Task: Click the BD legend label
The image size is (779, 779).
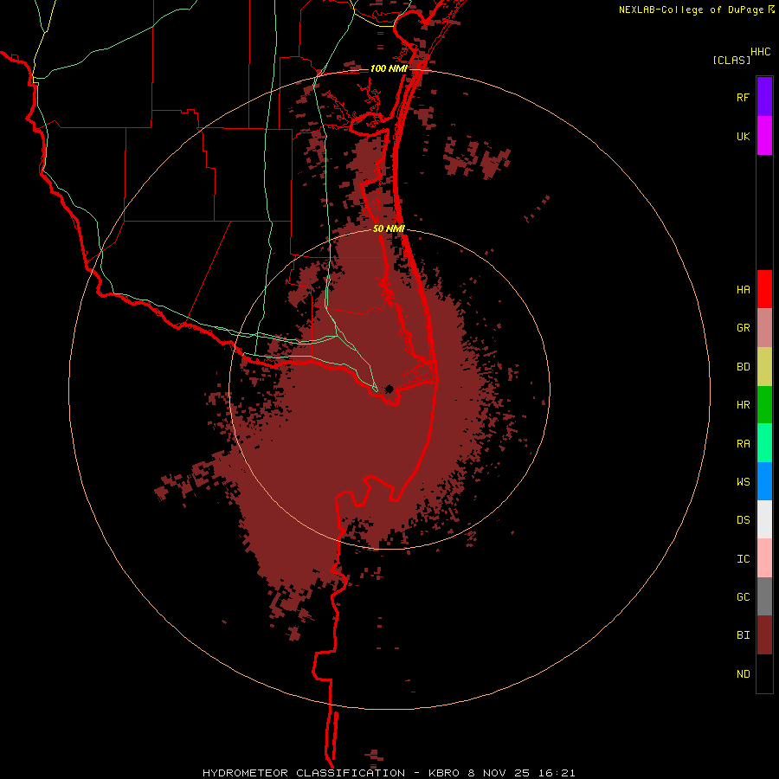Action: 743,367
